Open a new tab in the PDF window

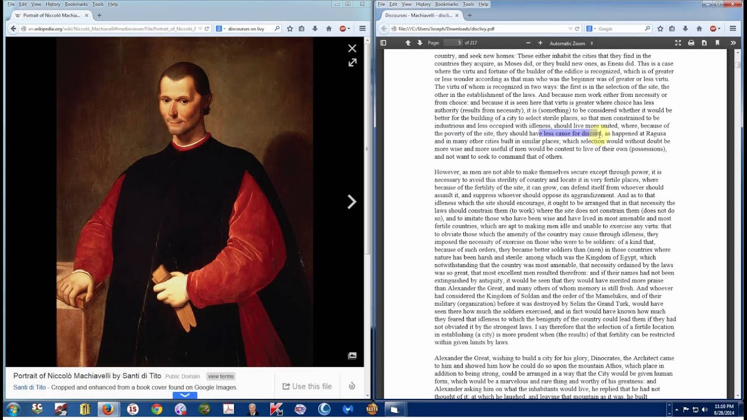coord(470,15)
